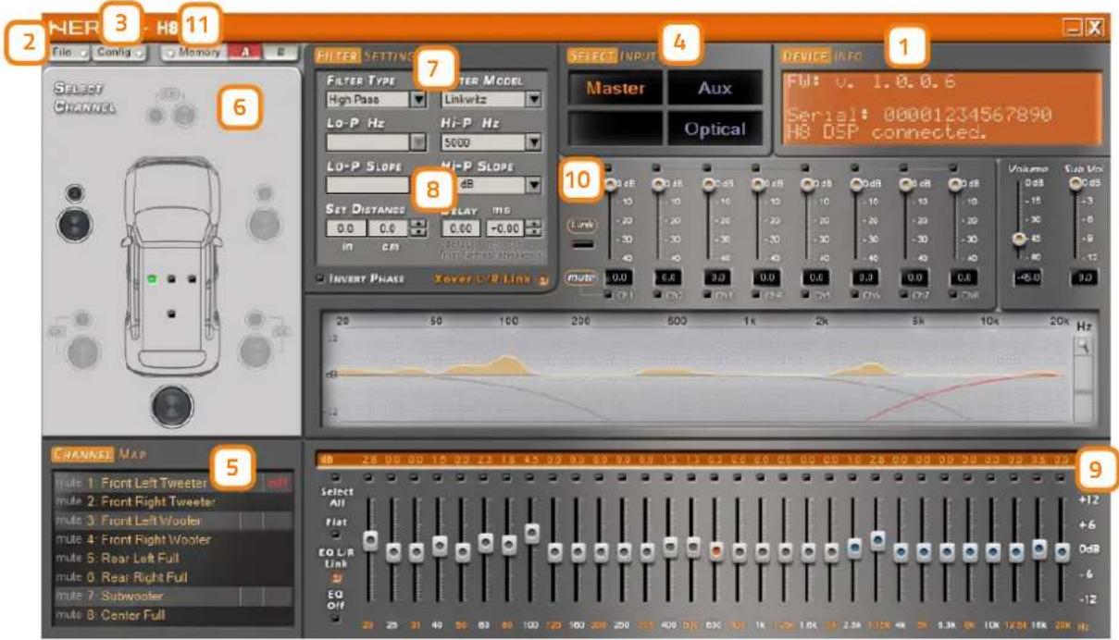Enable the Invert Phase checkbox

click(x=319, y=277)
